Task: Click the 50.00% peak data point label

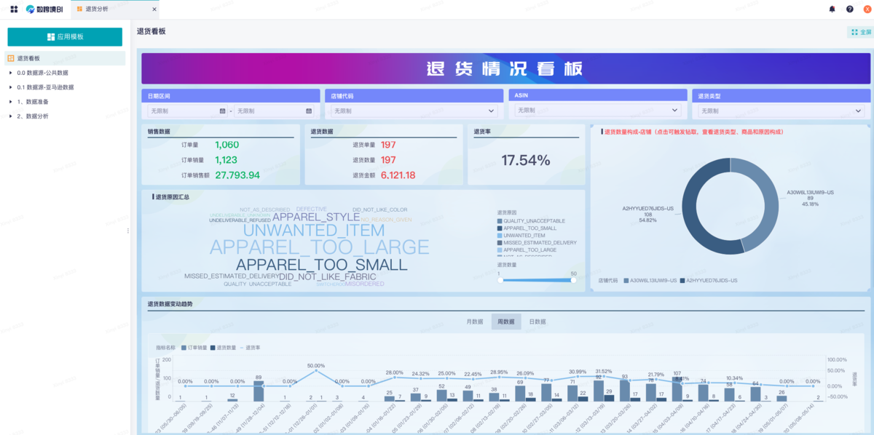Action: tap(316, 365)
